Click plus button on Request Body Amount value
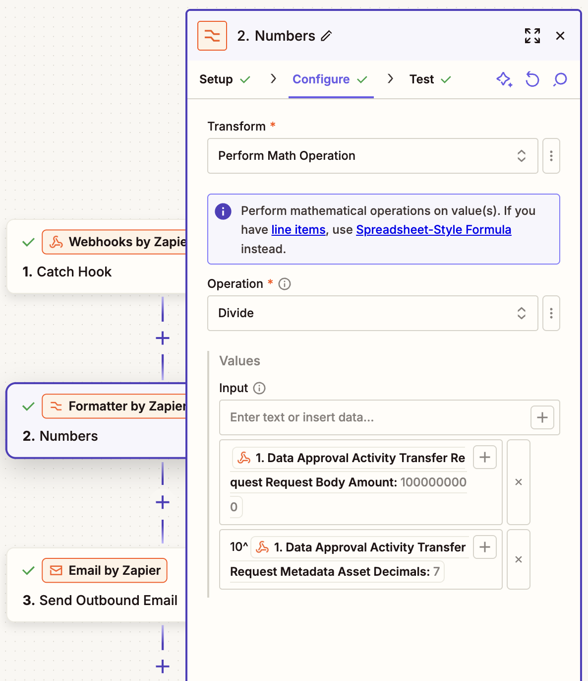This screenshot has width=588, height=681. (485, 457)
